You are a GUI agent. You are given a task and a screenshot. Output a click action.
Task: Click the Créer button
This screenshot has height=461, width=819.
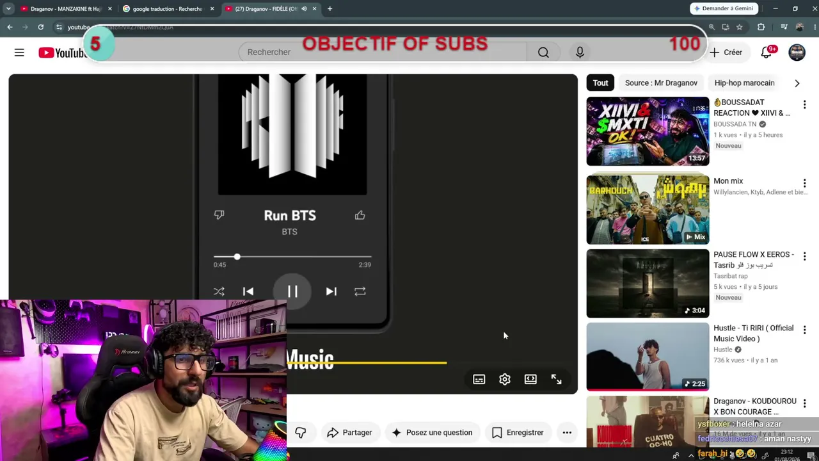pyautogui.click(x=726, y=53)
